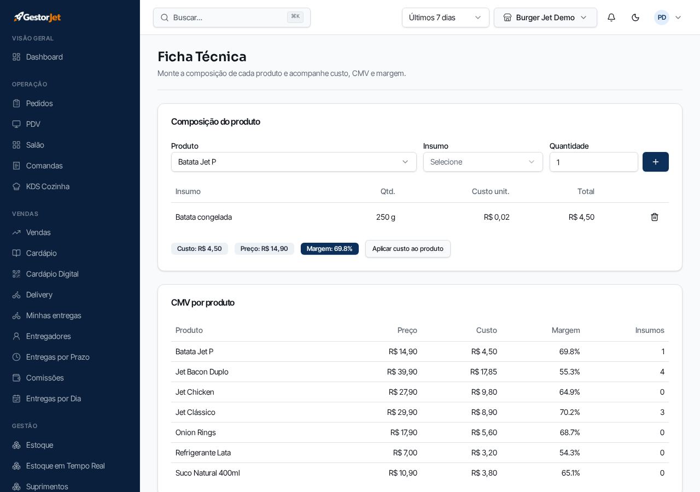Expand the PD user menu chevron

[678, 17]
